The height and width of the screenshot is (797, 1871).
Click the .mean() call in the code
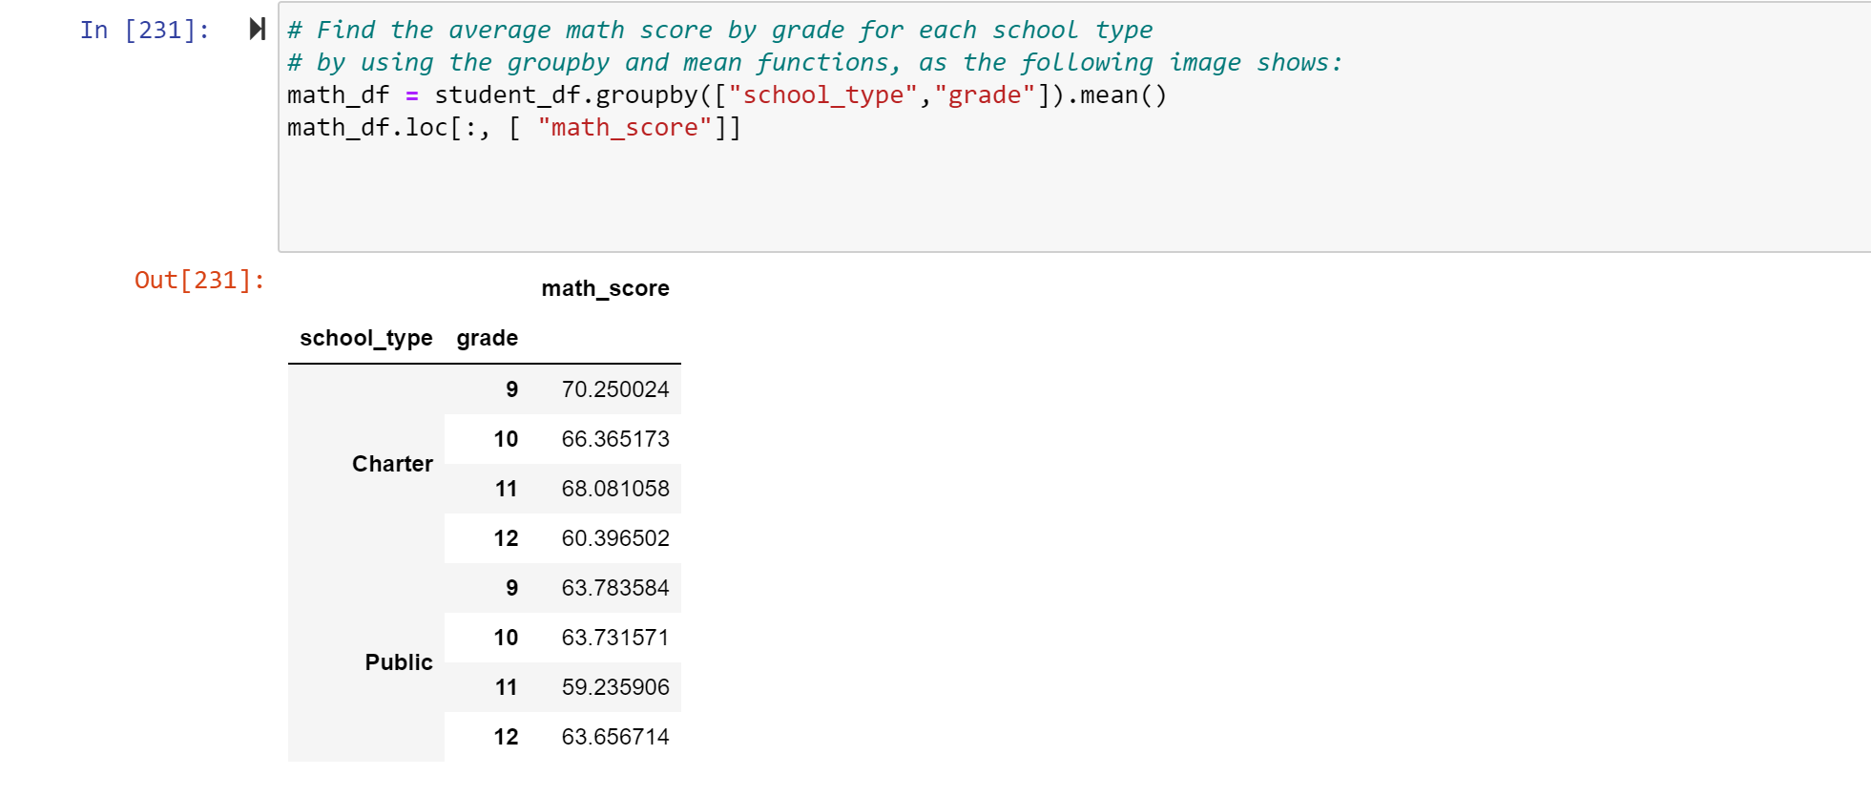pos(1116,95)
